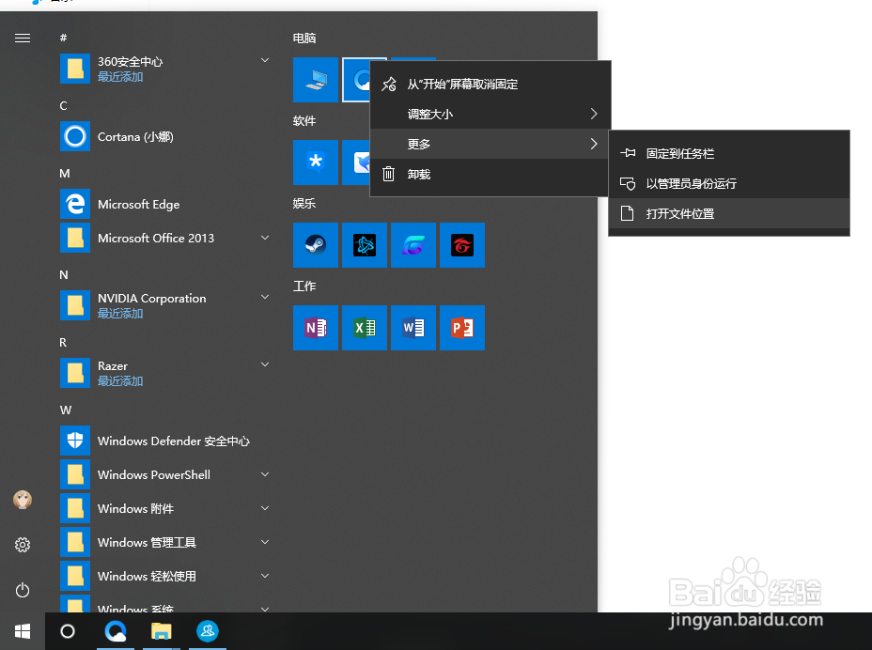The width and height of the screenshot is (872, 650).
Task: Select 从"开始"屏幕取消固定 in context menu
Action: pos(490,84)
